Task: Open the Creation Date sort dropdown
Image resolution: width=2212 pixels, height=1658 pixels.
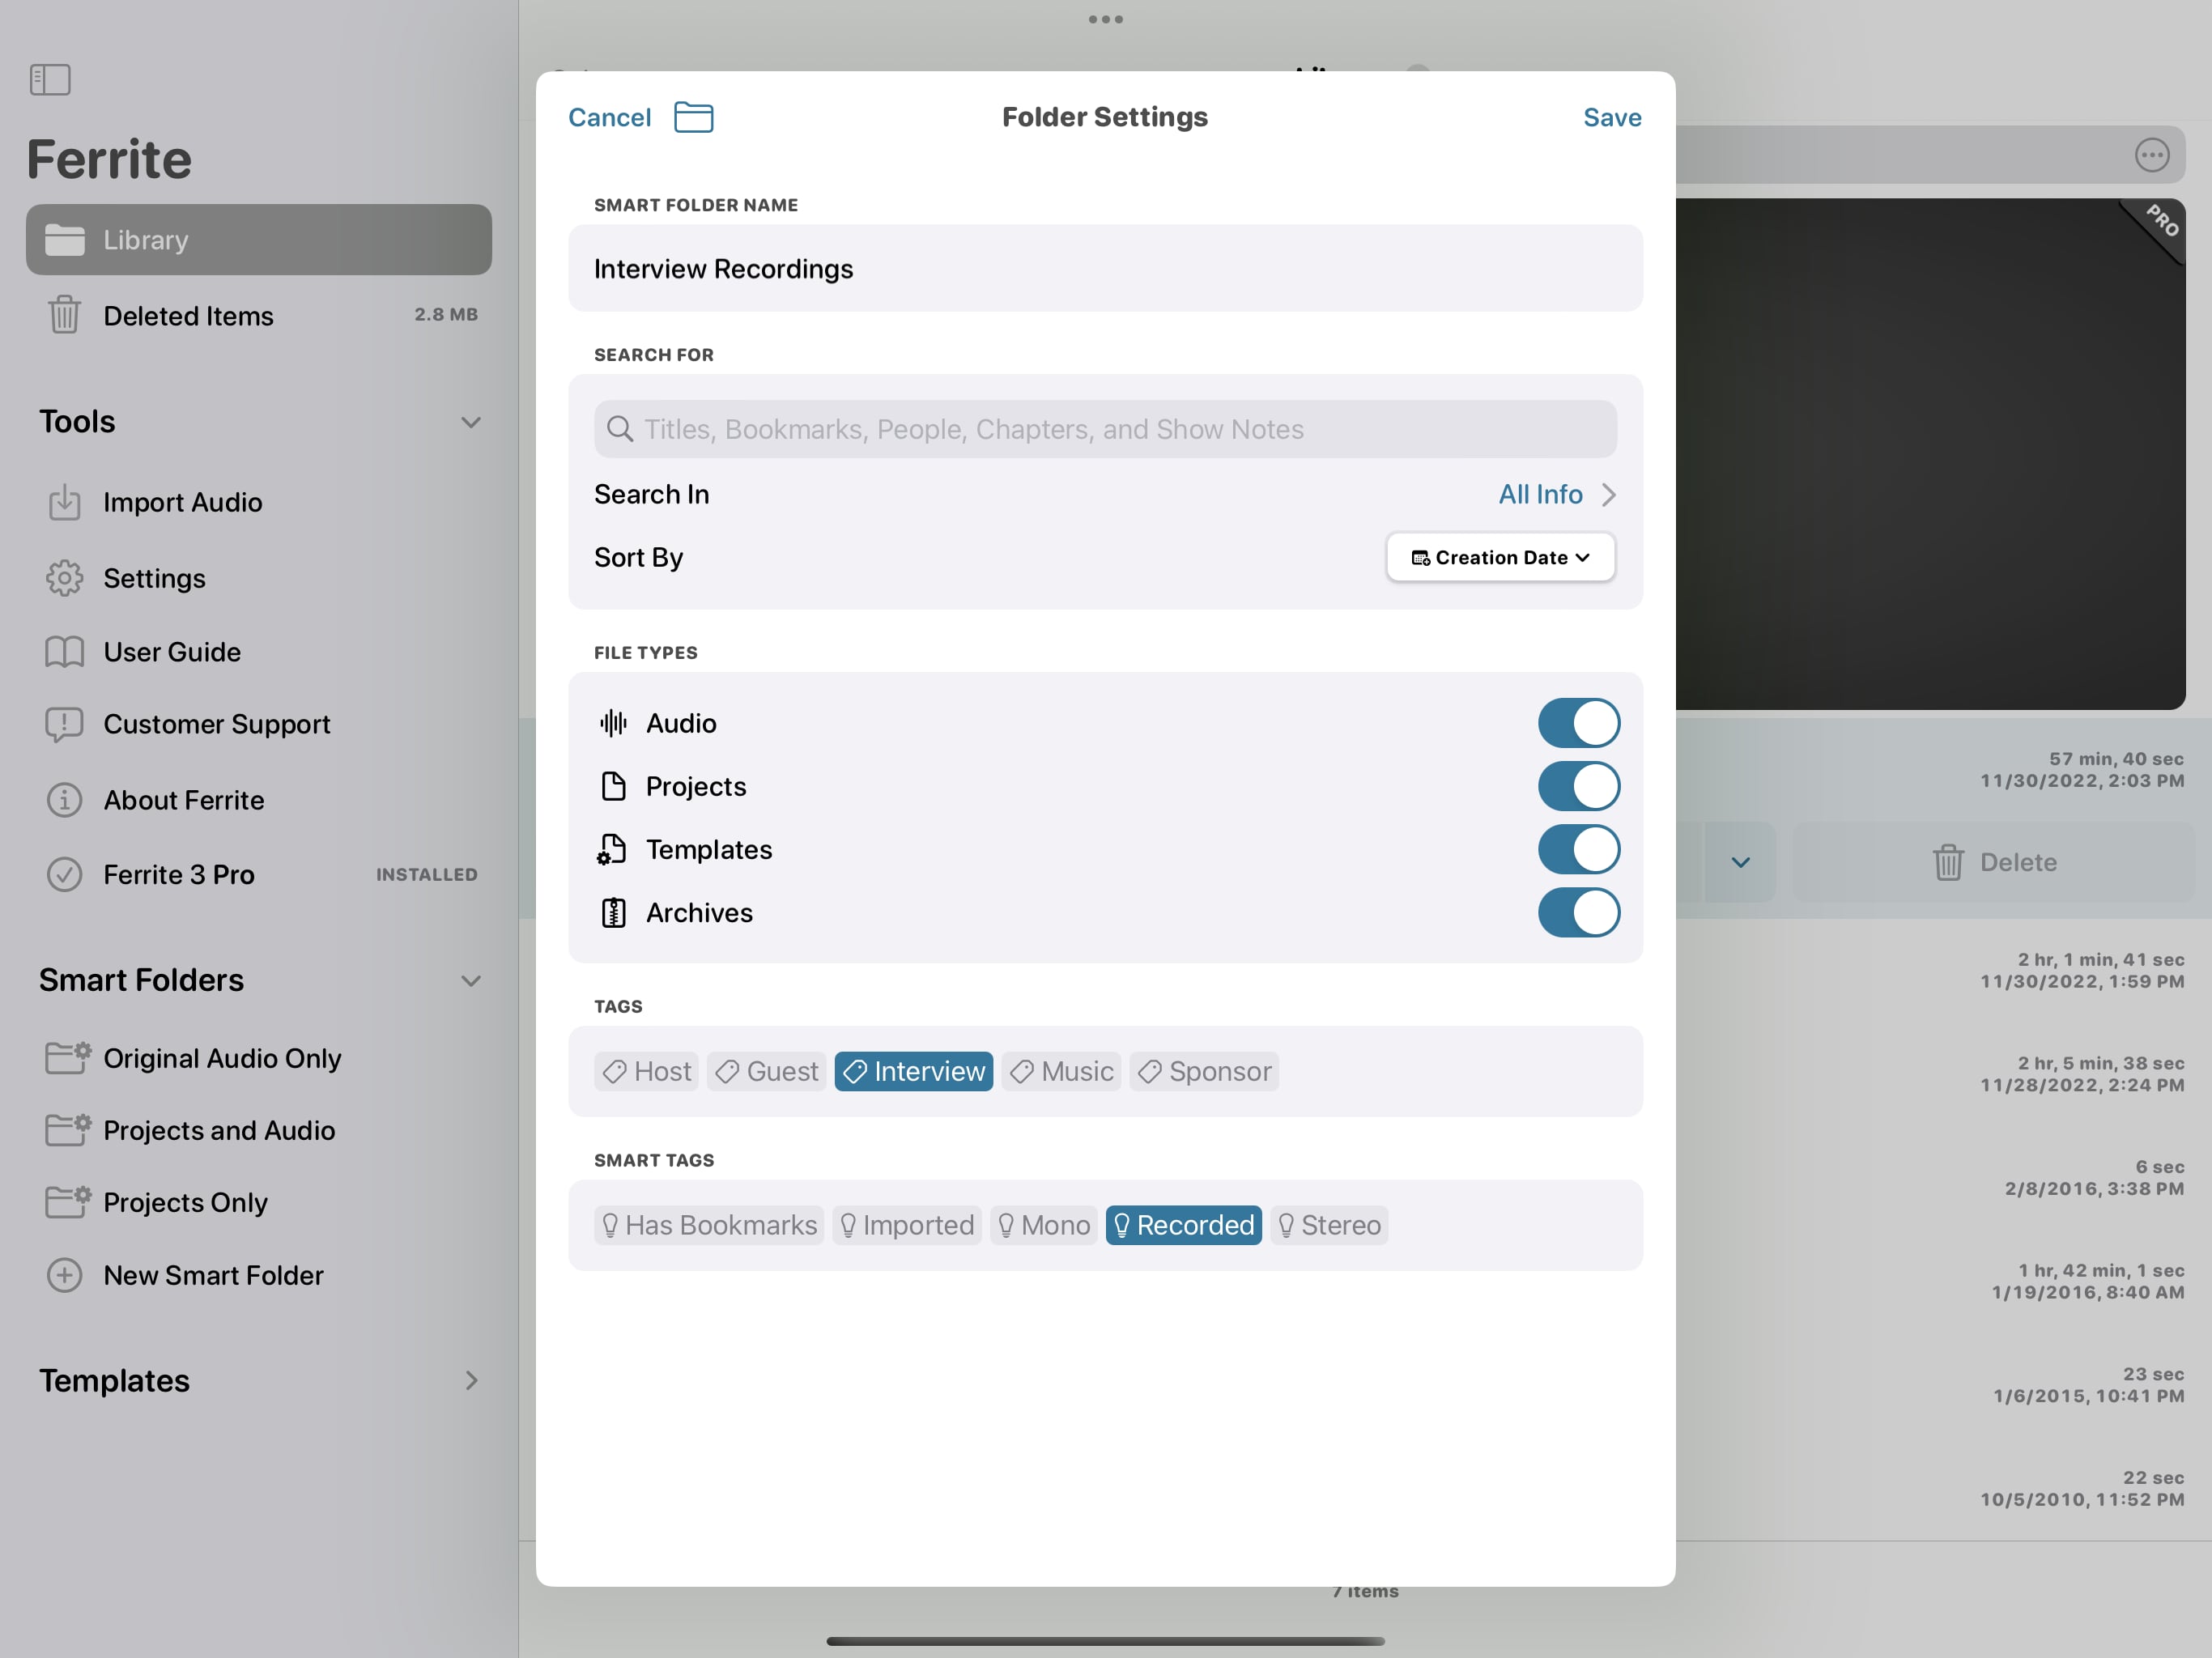Action: 1500,557
